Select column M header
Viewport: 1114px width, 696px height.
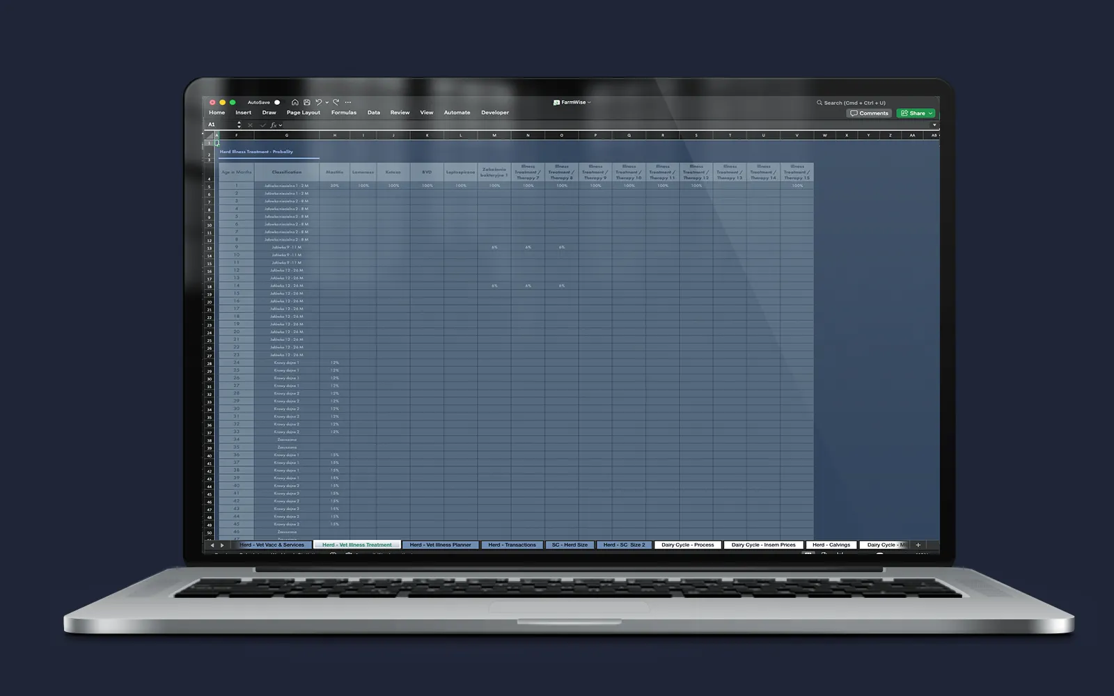494,135
